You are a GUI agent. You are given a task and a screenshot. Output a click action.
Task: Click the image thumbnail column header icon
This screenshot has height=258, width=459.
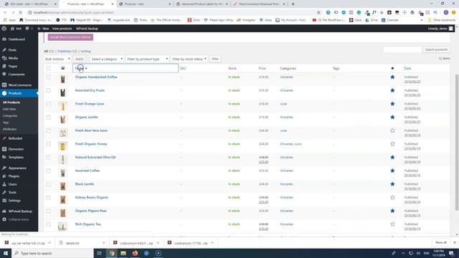(x=62, y=68)
